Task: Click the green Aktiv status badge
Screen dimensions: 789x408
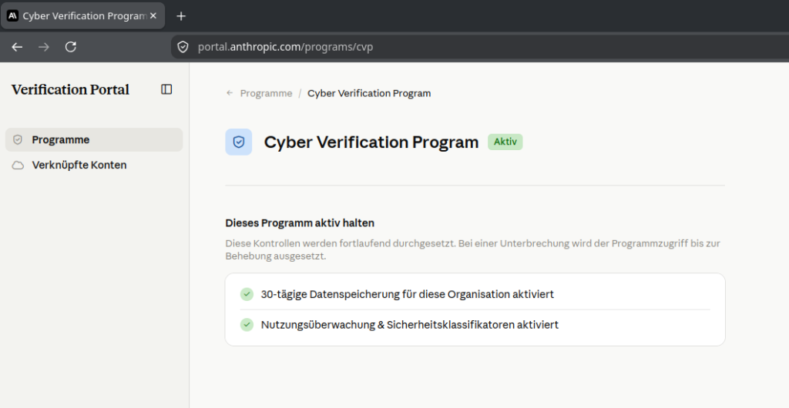Action: click(x=505, y=142)
